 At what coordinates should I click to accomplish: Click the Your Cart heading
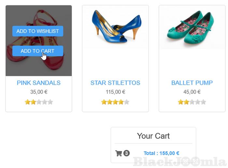pos(153,136)
